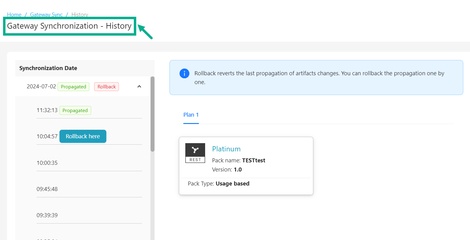
Task: Select the 09:39:39 synchronization entry
Action: click(x=47, y=215)
